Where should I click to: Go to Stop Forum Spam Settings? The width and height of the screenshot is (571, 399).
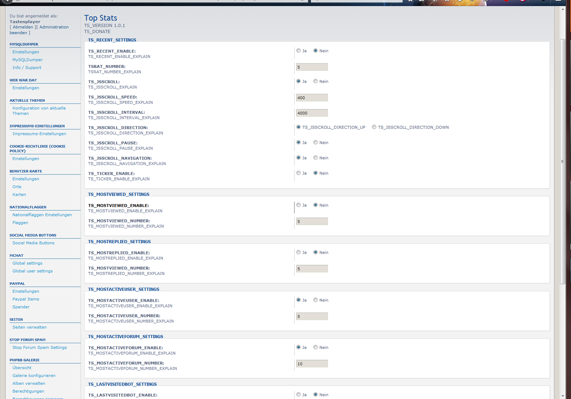[39, 347]
